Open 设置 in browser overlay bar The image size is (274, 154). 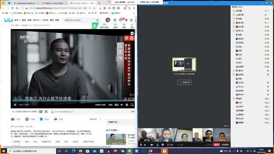124,26
